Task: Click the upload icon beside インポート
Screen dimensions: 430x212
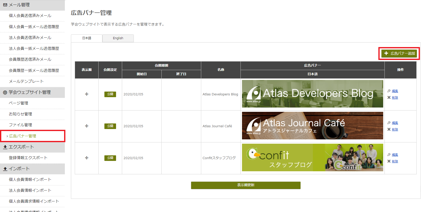Action: coord(5,169)
